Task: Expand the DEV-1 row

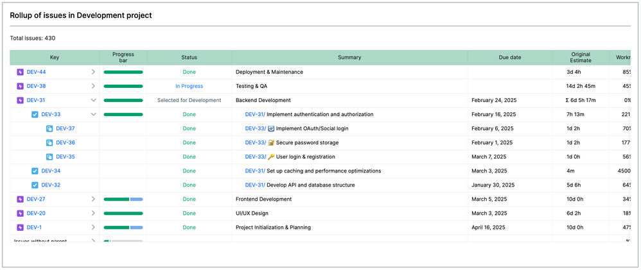Action: coord(93,228)
